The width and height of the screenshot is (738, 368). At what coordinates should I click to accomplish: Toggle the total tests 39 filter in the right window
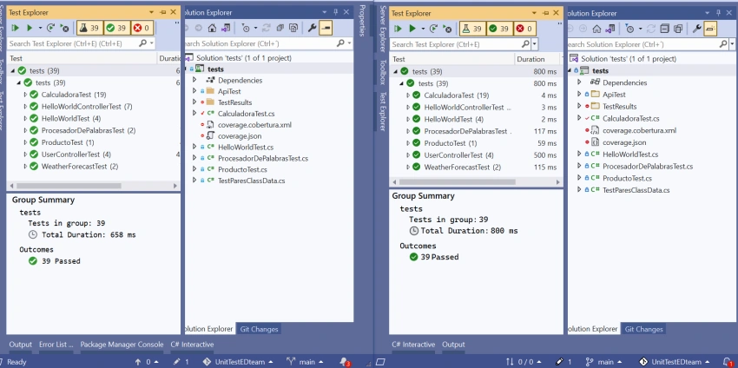(x=471, y=29)
